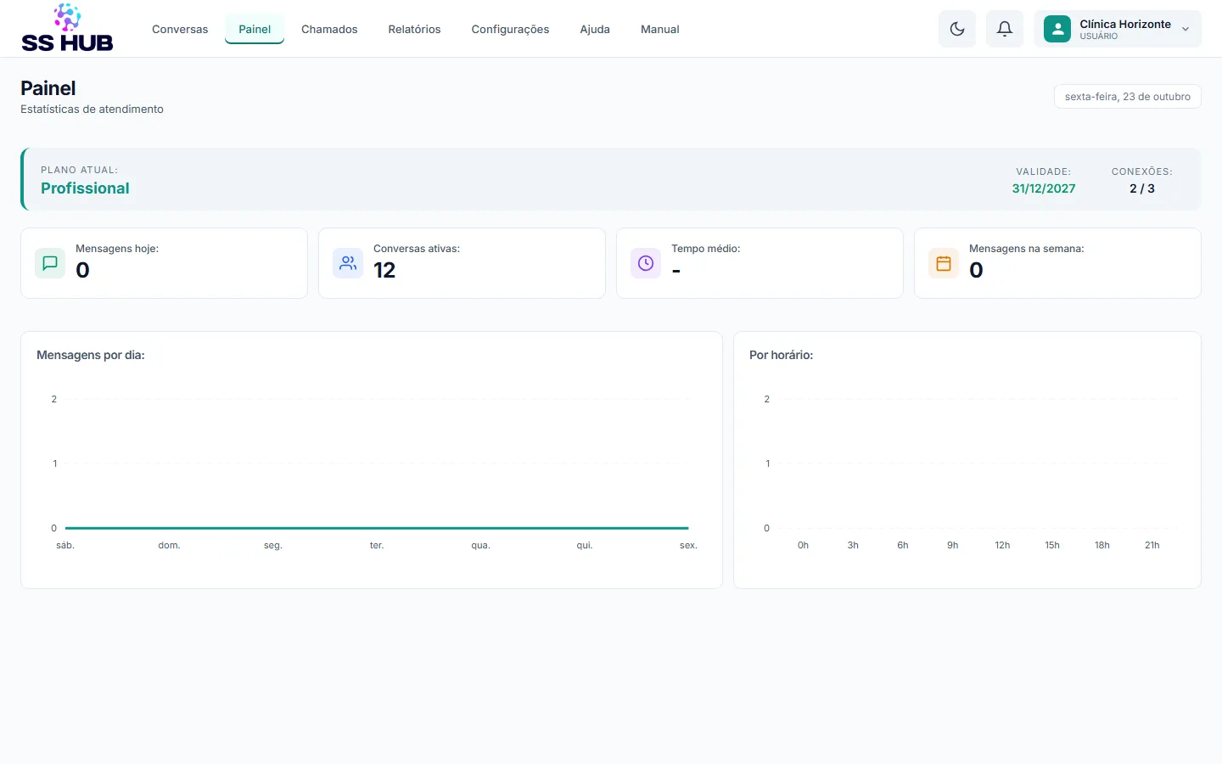Toggle dark mode with the moon icon
The width and height of the screenshot is (1222, 764).
pyautogui.click(x=957, y=29)
